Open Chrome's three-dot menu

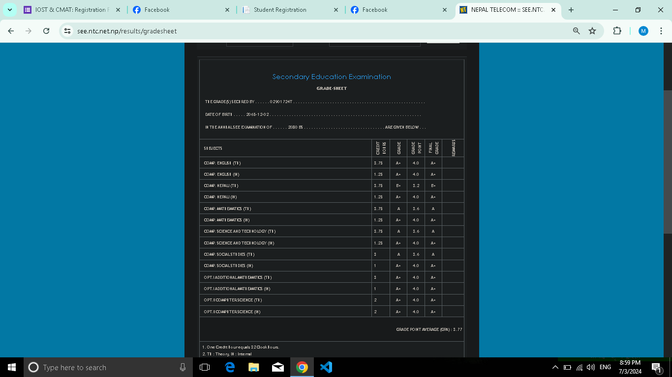point(661,31)
